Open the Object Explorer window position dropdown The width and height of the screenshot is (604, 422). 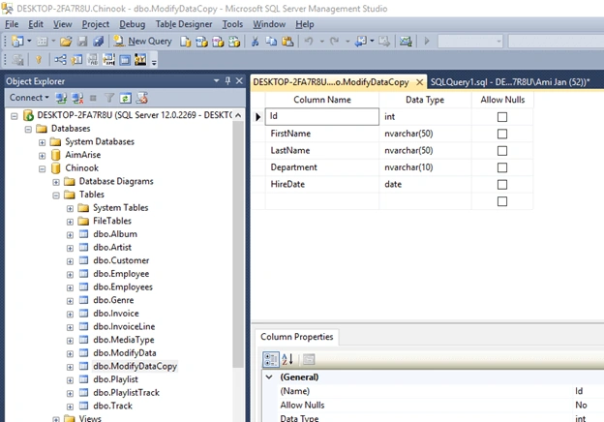(216, 81)
